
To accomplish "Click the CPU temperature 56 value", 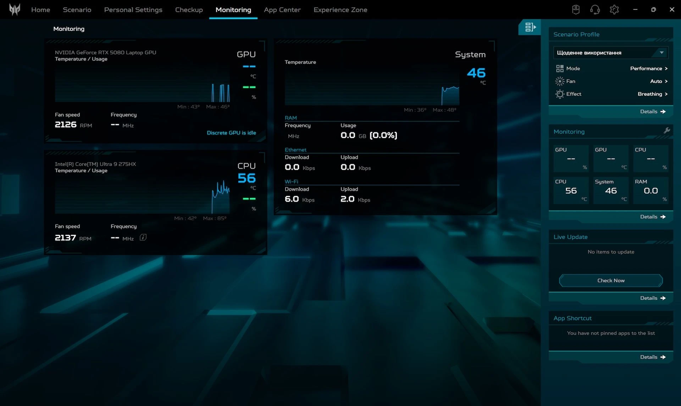I will click(x=247, y=178).
